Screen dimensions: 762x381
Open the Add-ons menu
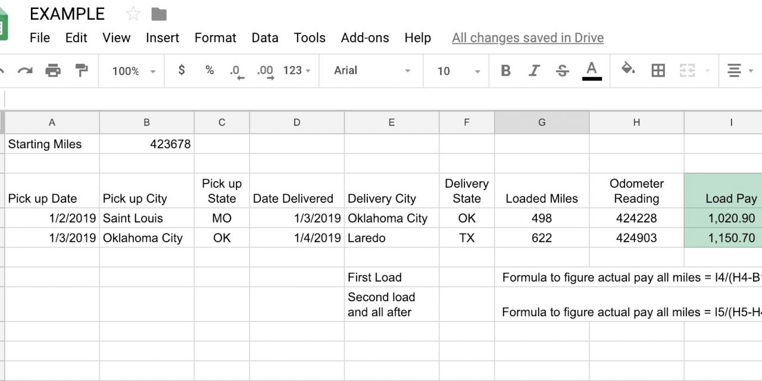[364, 38]
